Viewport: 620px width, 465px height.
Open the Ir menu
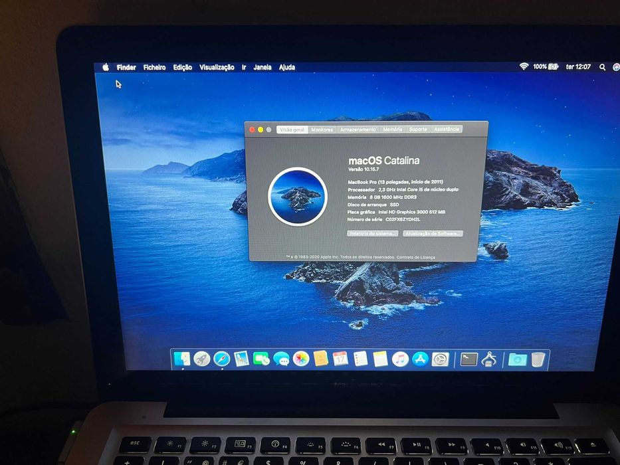[244, 67]
